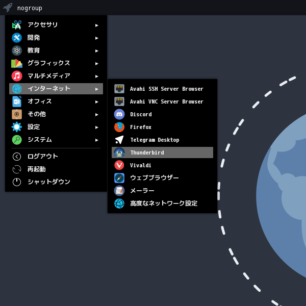This screenshot has height=306, width=306.
Task: Expand the その他 submenu arrow
Action: 96,115
